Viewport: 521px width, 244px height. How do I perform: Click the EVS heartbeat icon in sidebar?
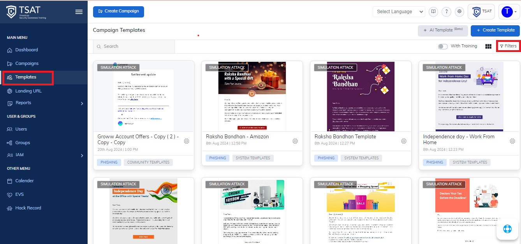coord(10,195)
